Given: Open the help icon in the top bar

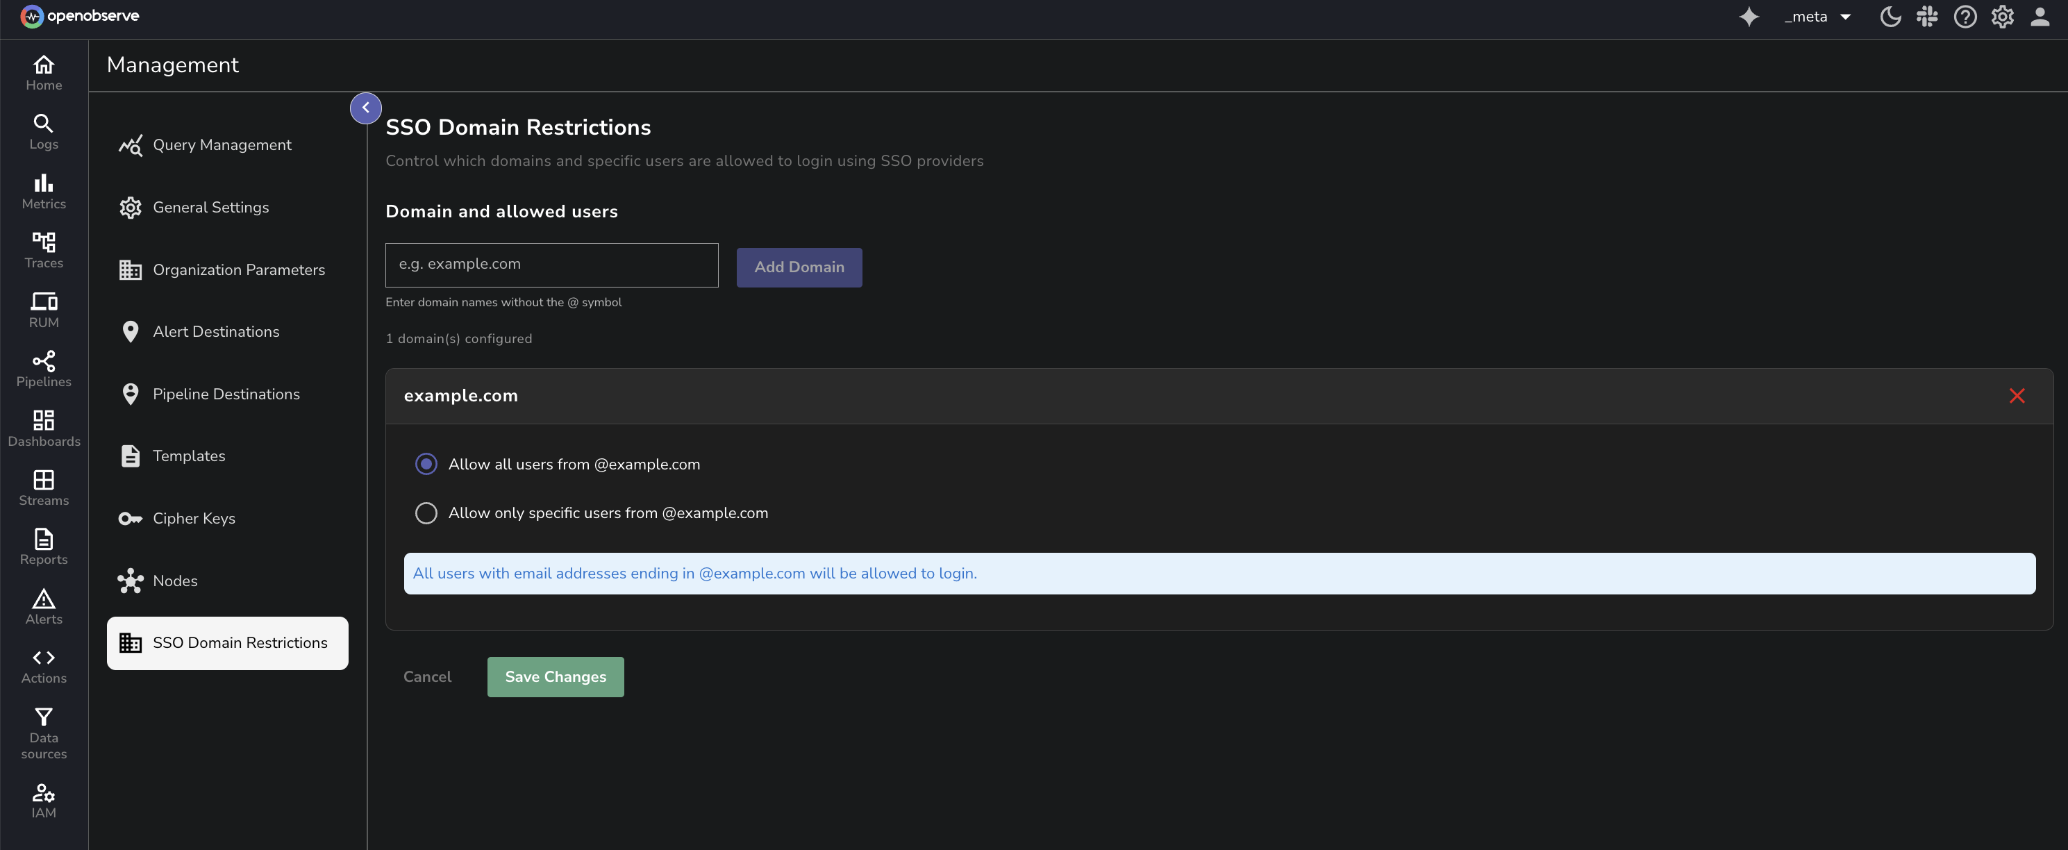Looking at the screenshot, I should [x=1965, y=16].
